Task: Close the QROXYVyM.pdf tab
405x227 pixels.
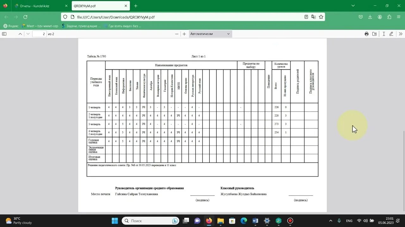Action: (x=126, y=6)
